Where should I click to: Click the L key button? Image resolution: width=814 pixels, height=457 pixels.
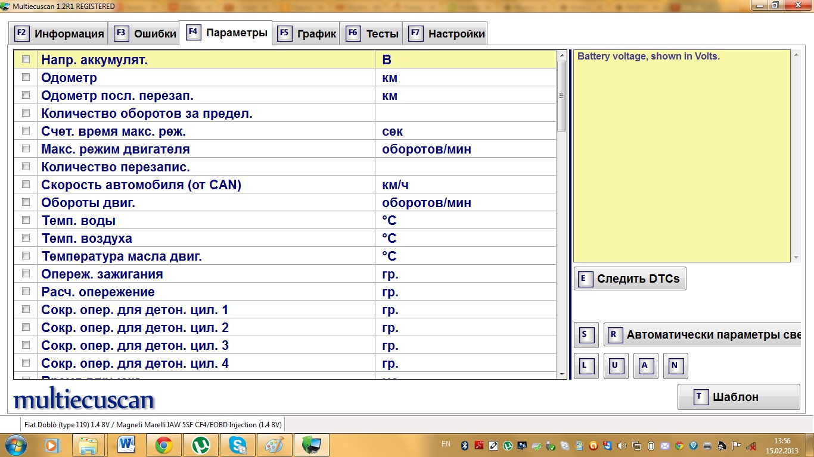point(586,366)
